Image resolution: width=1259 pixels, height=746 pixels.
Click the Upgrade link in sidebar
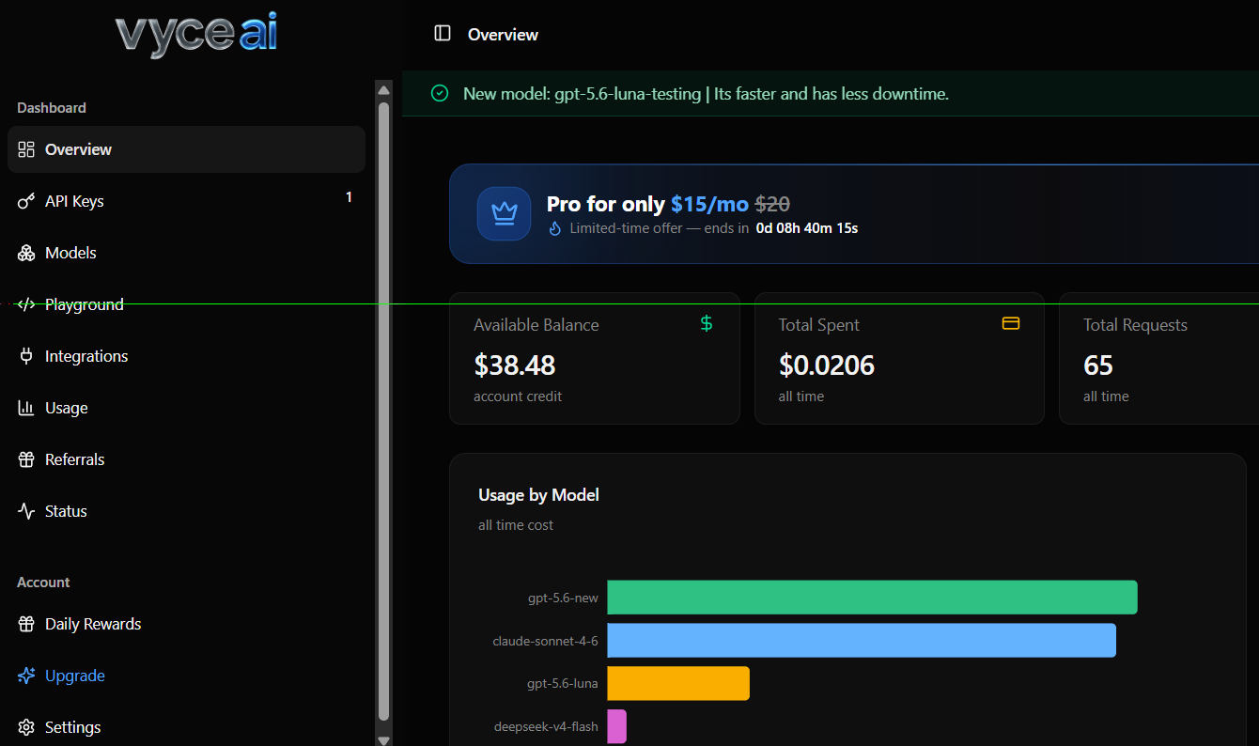[x=186, y=676]
